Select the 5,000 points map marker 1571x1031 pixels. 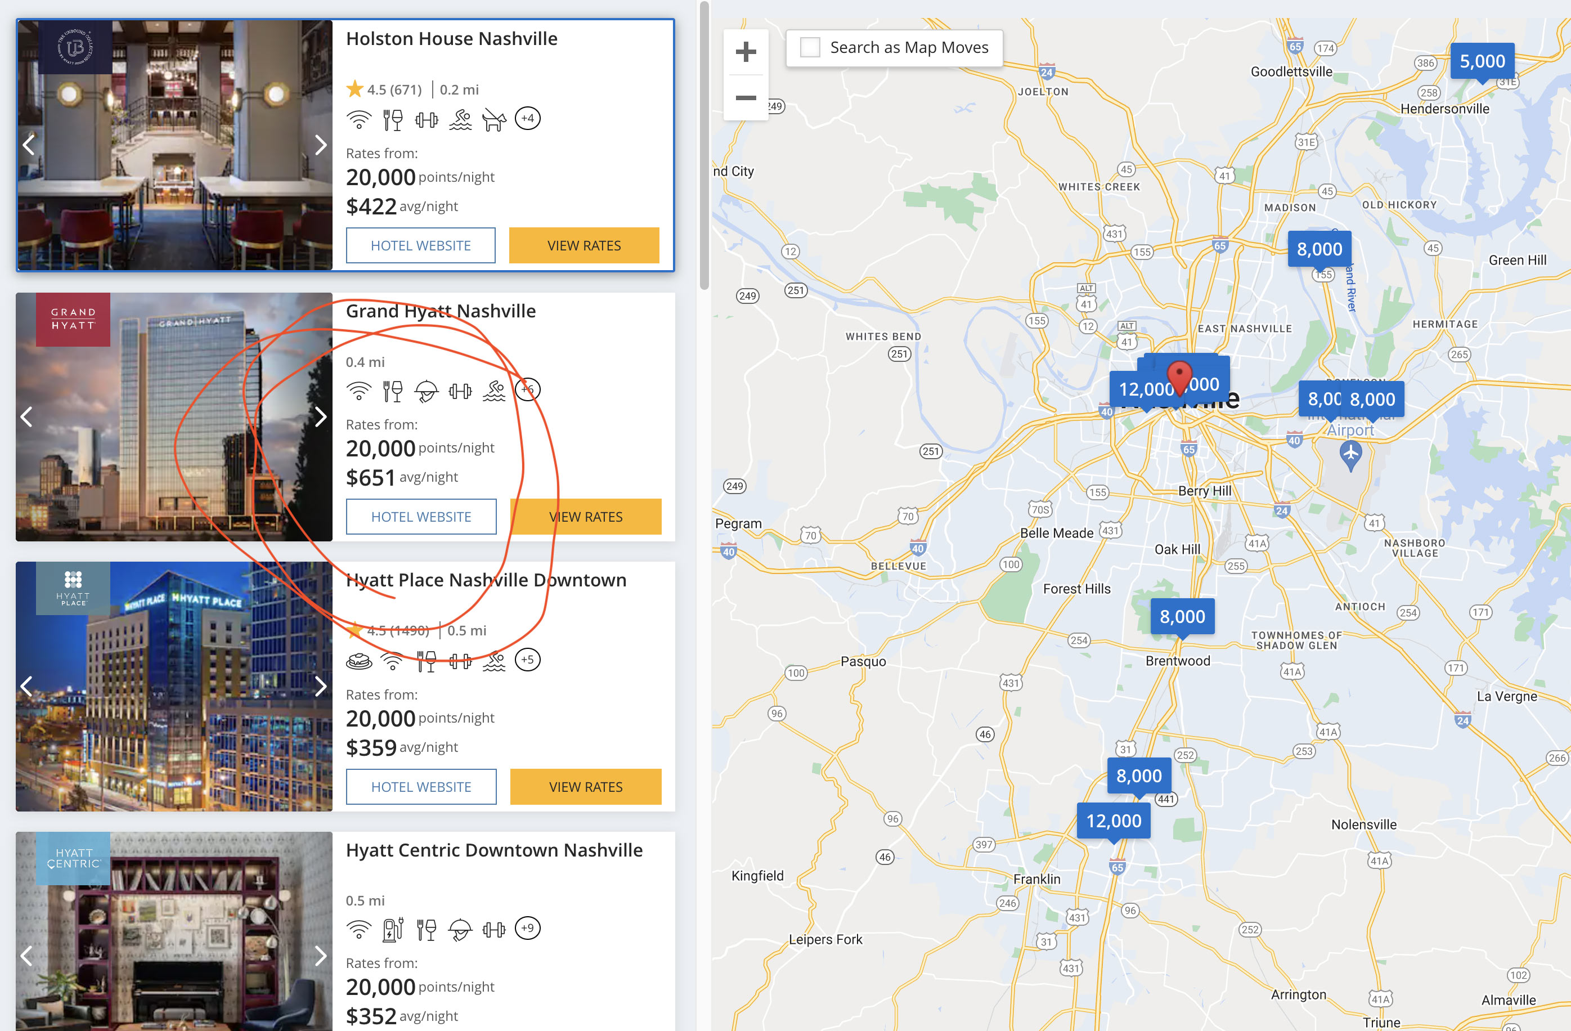(x=1482, y=61)
